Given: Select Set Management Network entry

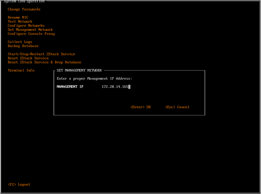Looking at the screenshot, I should (30, 30).
